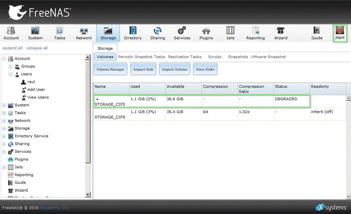Expand the Directory Service tree node
The height and width of the screenshot is (214, 351).
(x=4, y=136)
